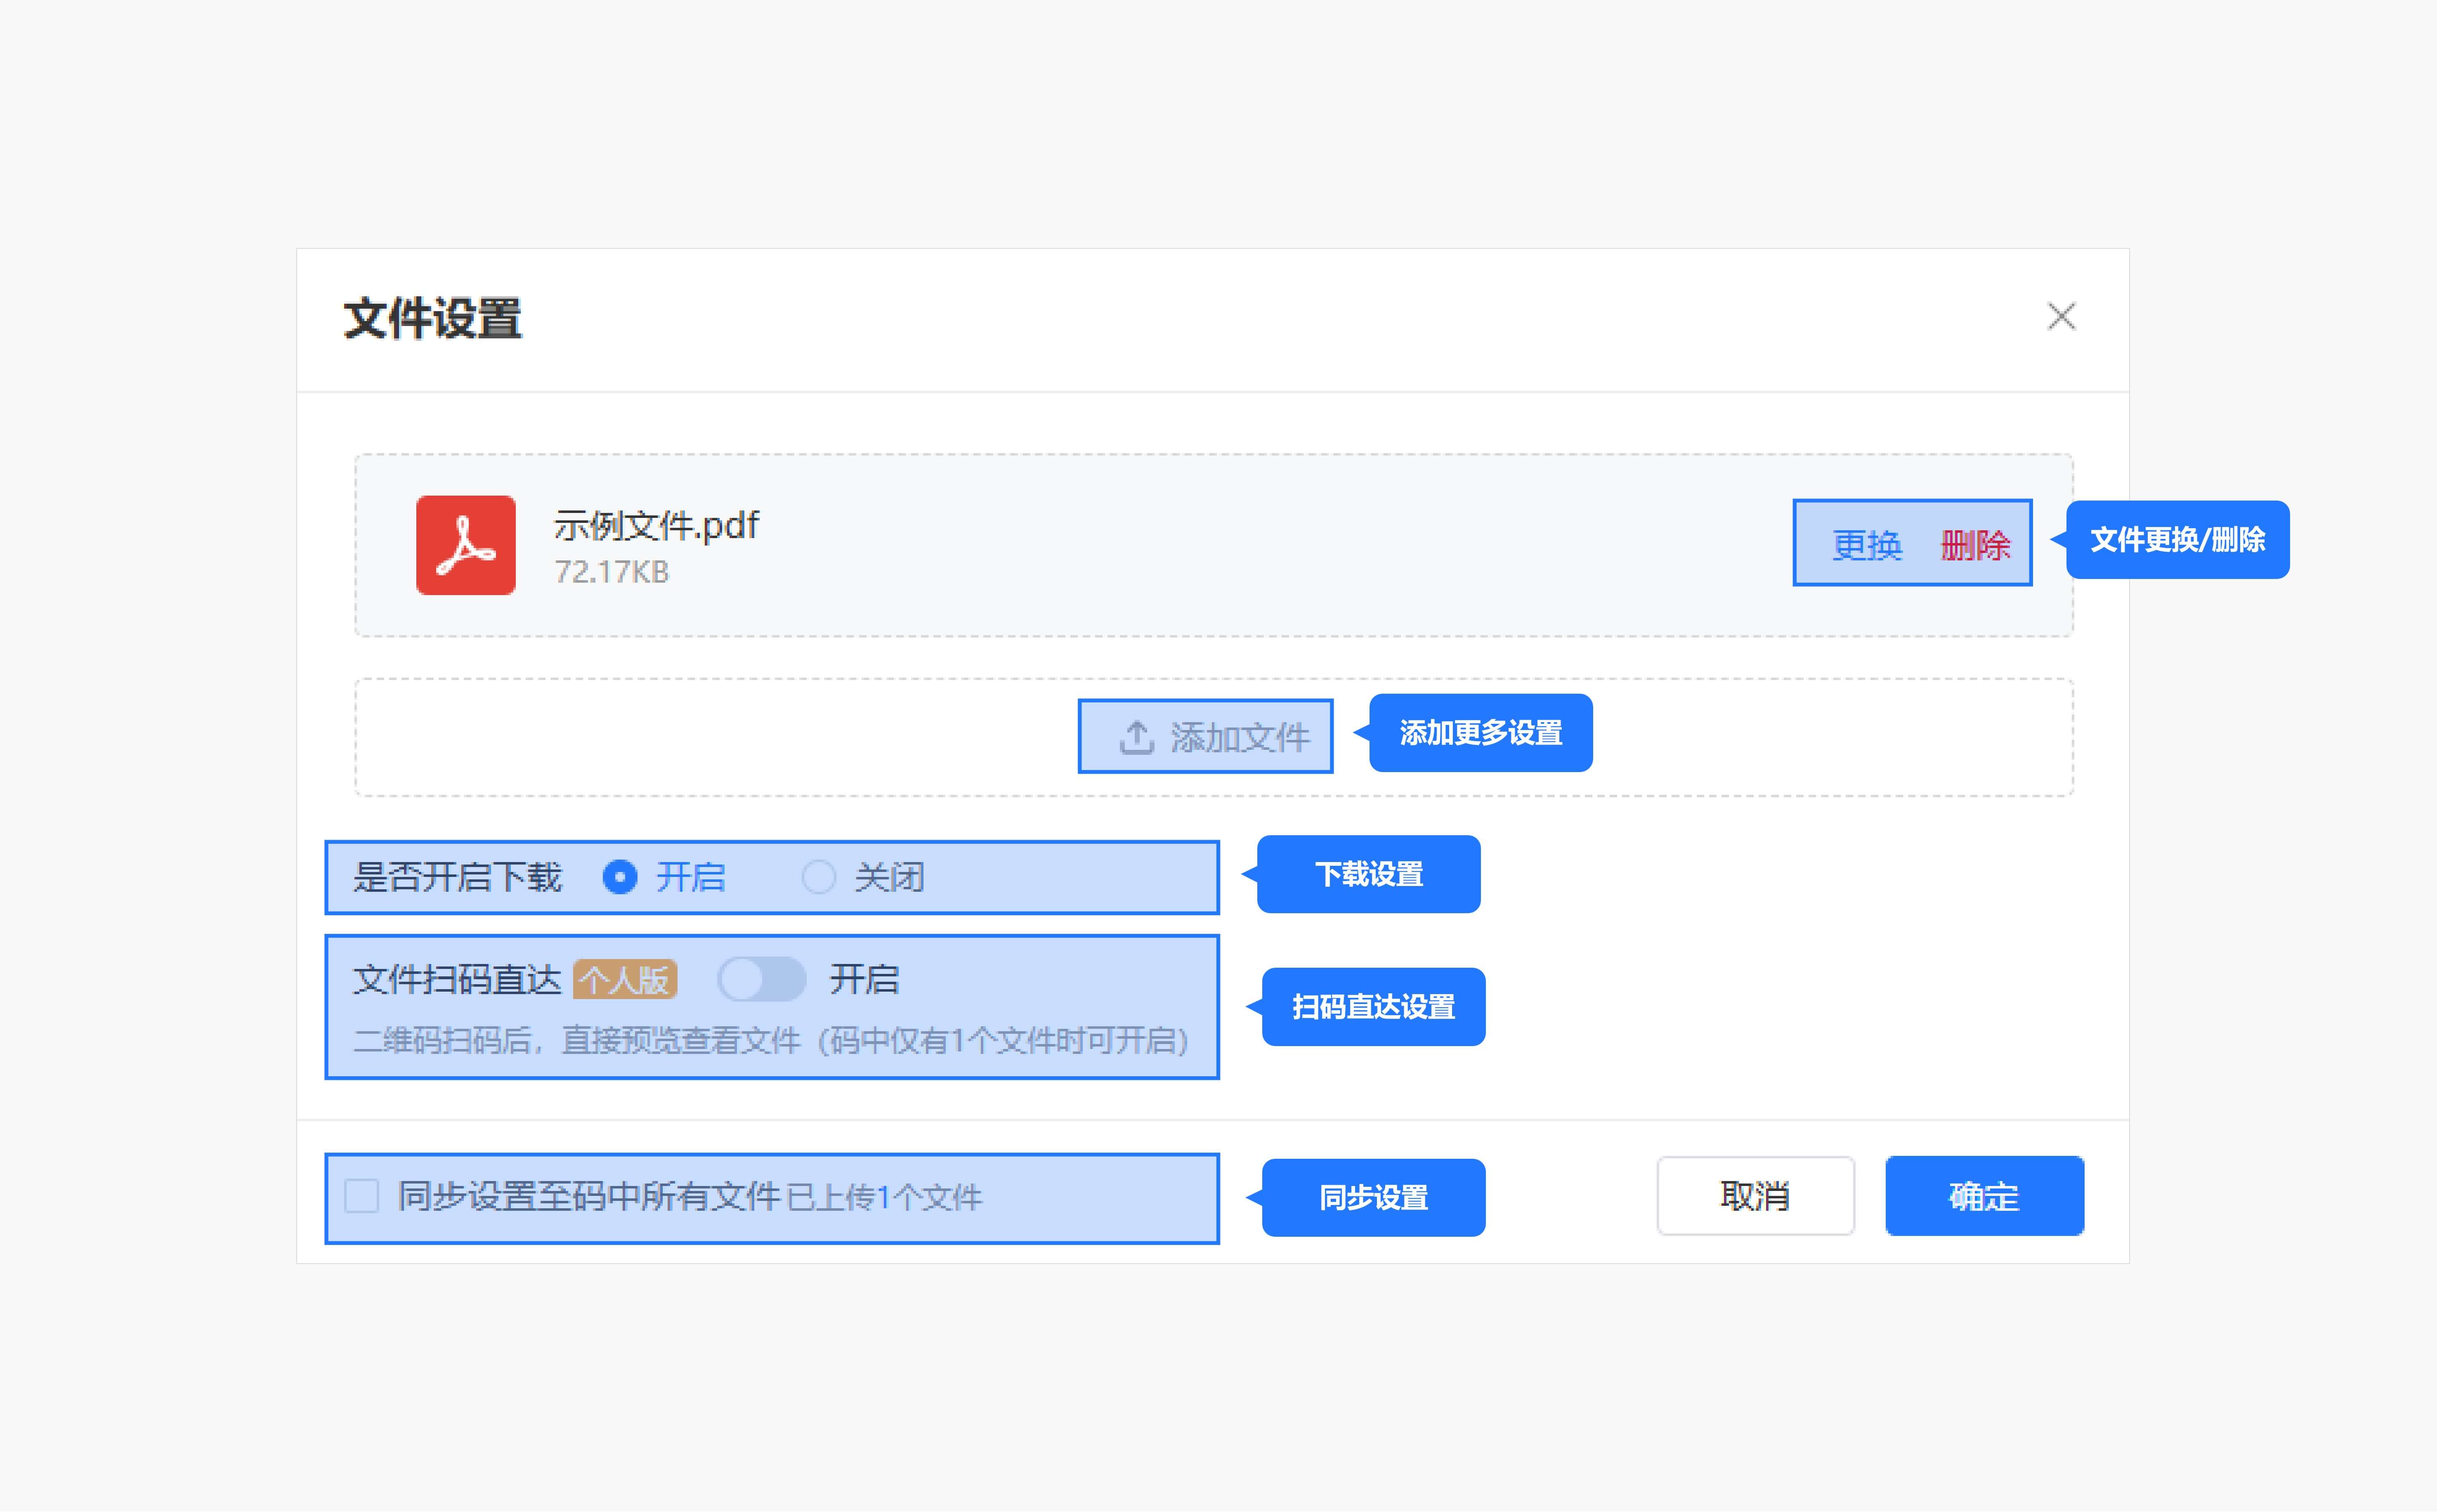Close the 文件设置 dialog
Image resolution: width=2437 pixels, height=1512 pixels.
2061,317
